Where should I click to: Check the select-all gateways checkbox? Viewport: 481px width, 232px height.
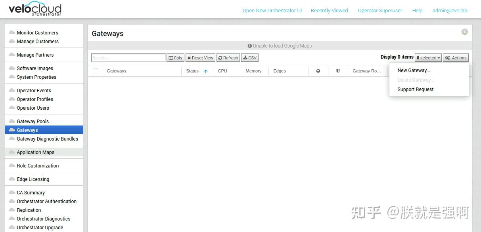pyautogui.click(x=95, y=70)
